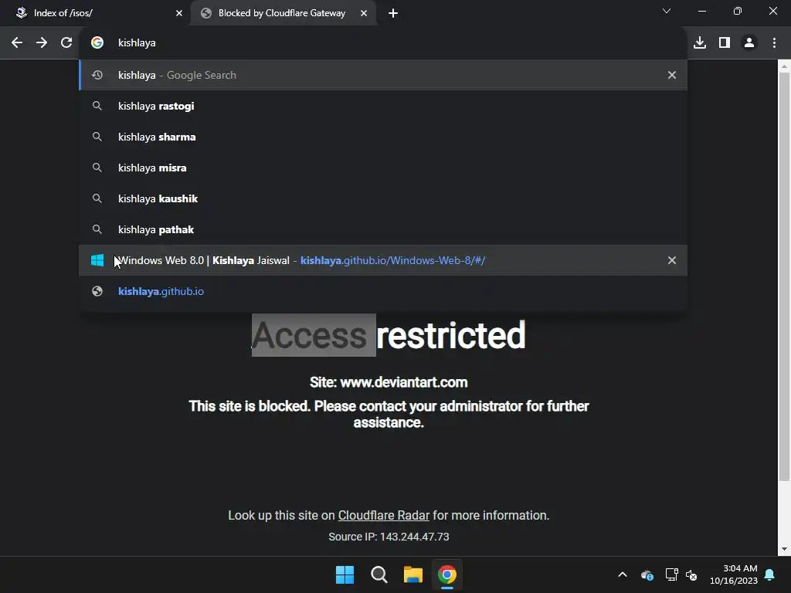This screenshot has width=791, height=593.
Task: Click the search icon beside kishlaya rastogi
Action: tap(97, 106)
